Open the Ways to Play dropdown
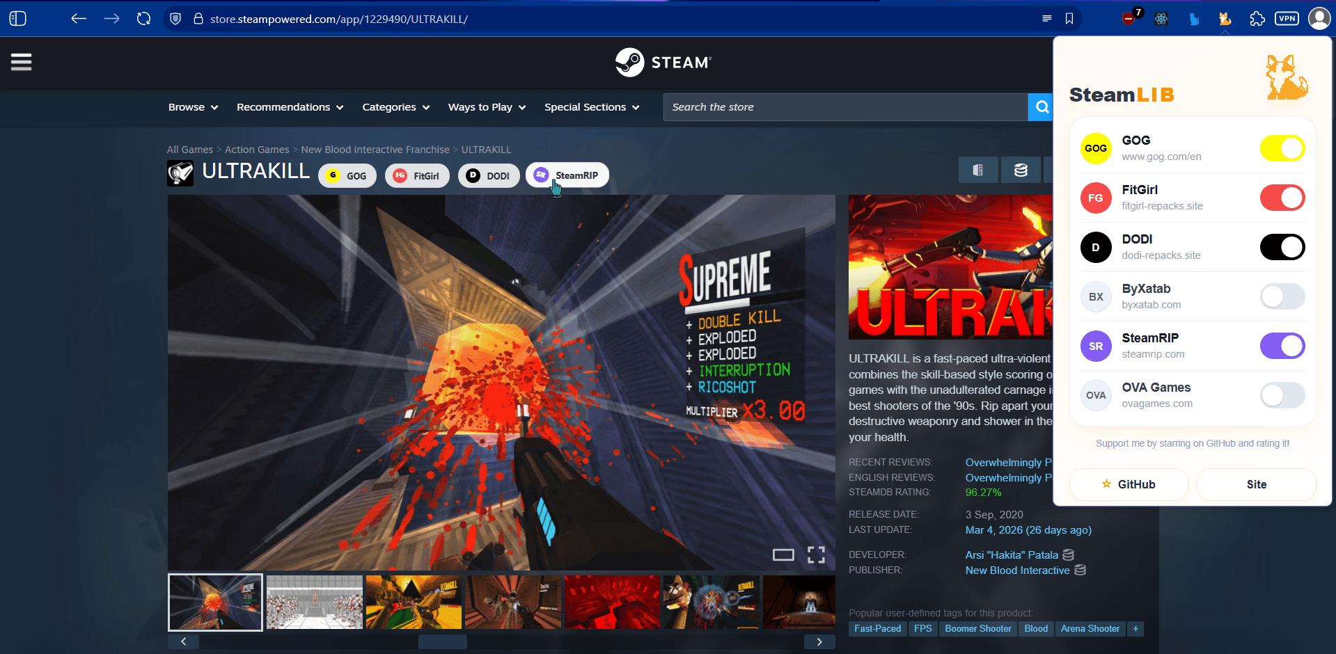The width and height of the screenshot is (1336, 654). [487, 107]
